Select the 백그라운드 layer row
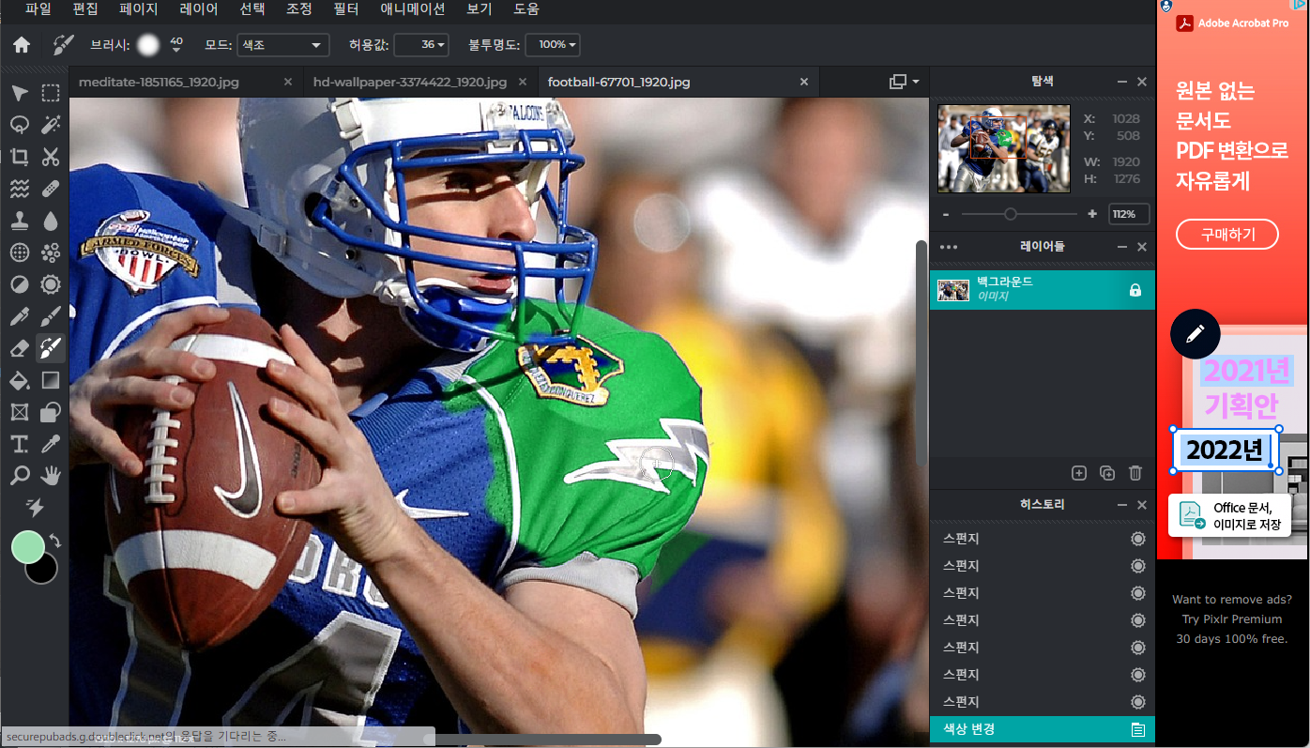The image size is (1310, 748). coord(1043,290)
